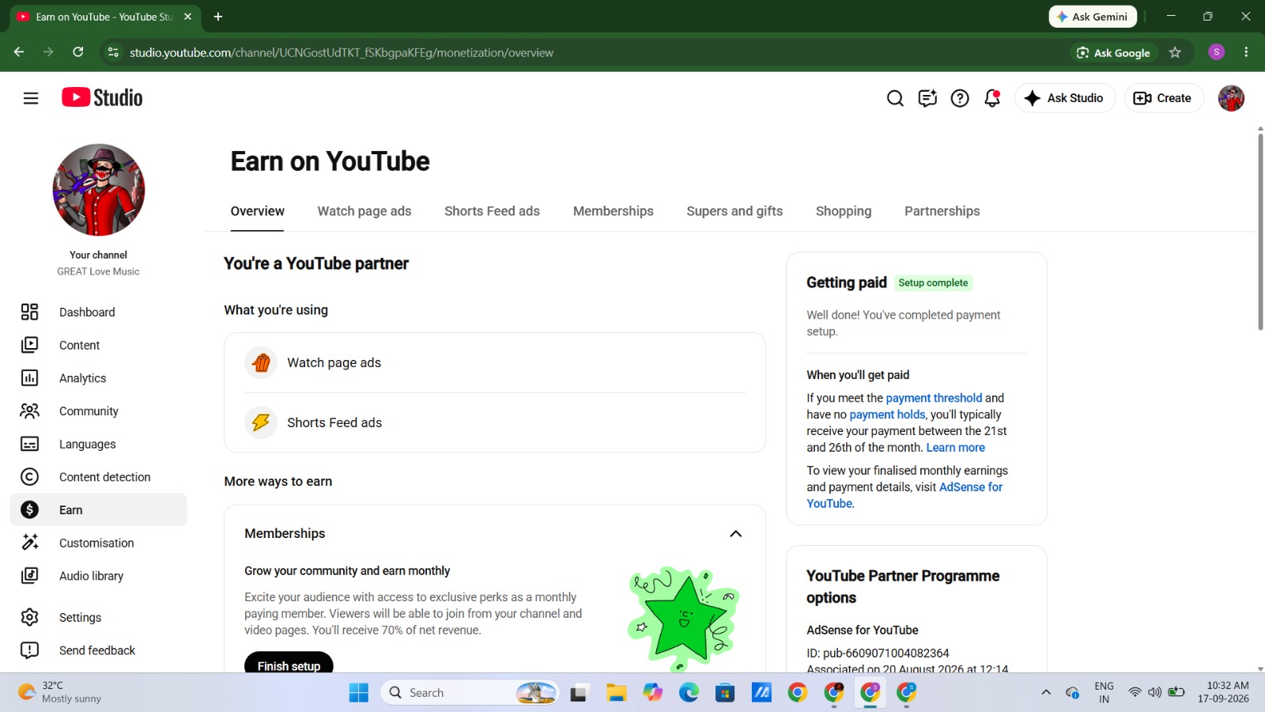Open Analytics in the sidebar
Screen dimensions: 1265x712
(99, 378)
